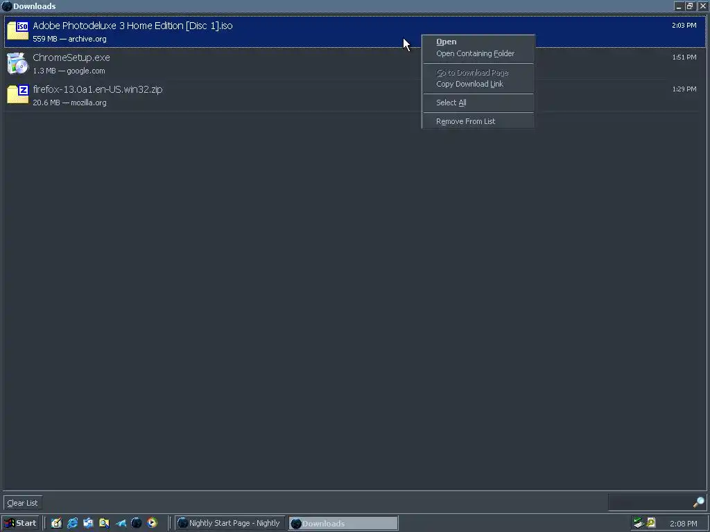Image resolution: width=710 pixels, height=532 pixels.
Task: Click the 20.6 MB — mozilla.org text
Action: tap(70, 103)
